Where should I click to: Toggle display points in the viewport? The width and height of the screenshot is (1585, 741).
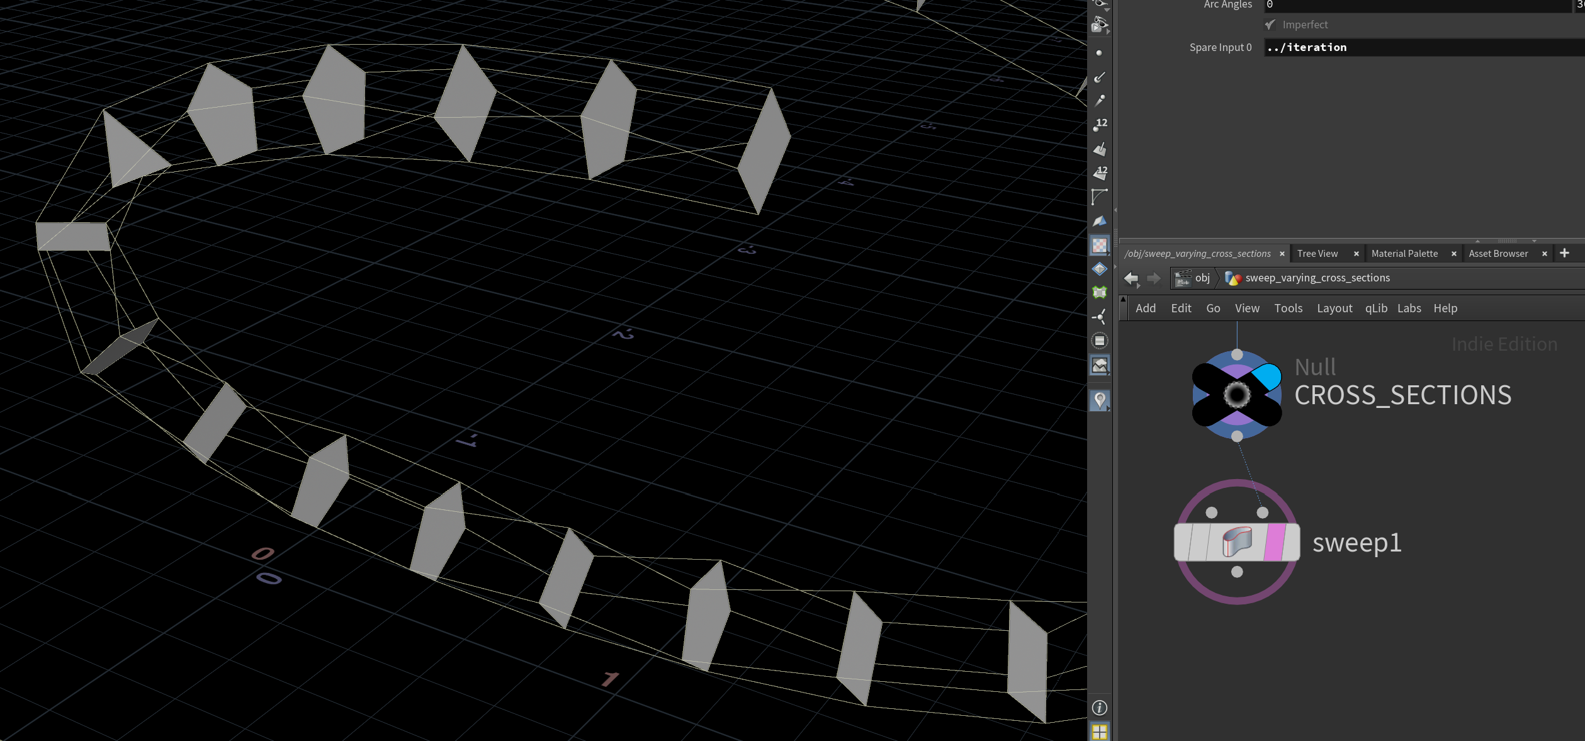click(1099, 54)
